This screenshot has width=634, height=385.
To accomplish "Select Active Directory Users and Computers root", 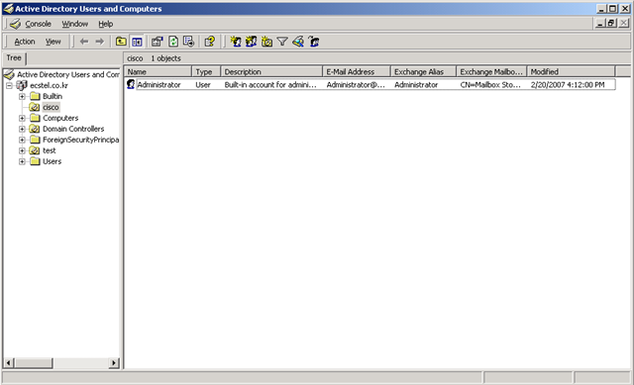I will 68,75.
